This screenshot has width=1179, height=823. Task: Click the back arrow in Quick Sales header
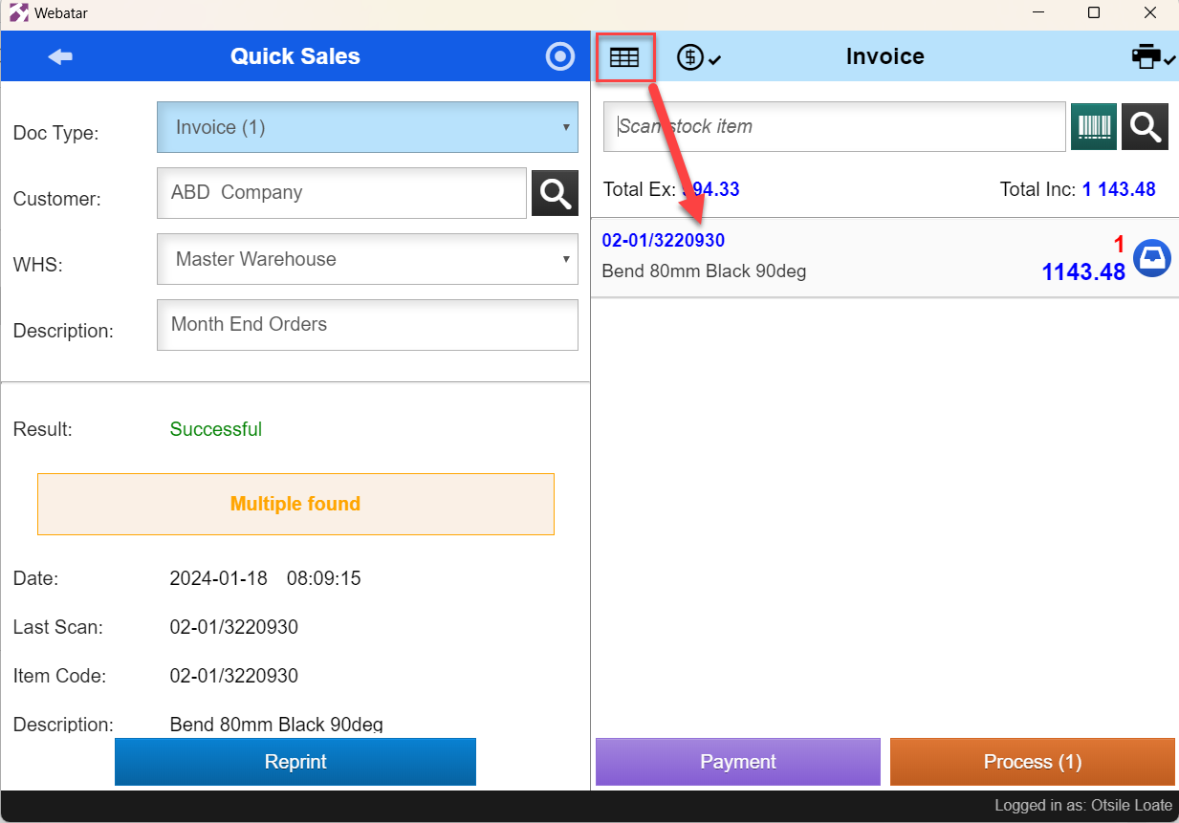click(60, 56)
